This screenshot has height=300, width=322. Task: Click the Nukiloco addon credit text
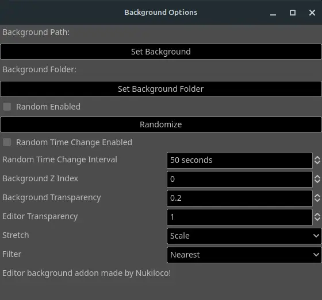point(86,273)
